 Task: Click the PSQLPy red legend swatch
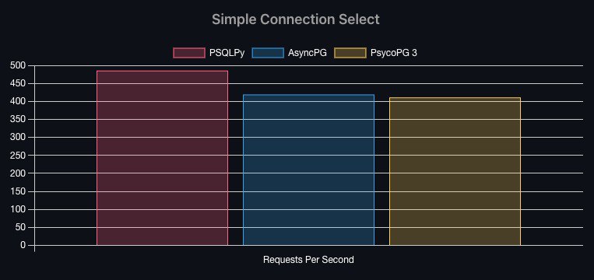[x=189, y=53]
